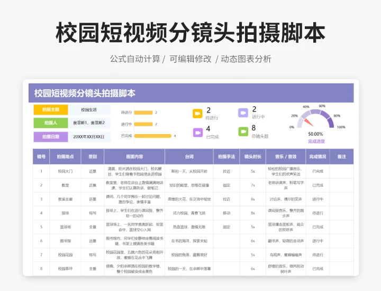Click the 台词 column header
This screenshot has width=381, height=291.
pos(189,156)
